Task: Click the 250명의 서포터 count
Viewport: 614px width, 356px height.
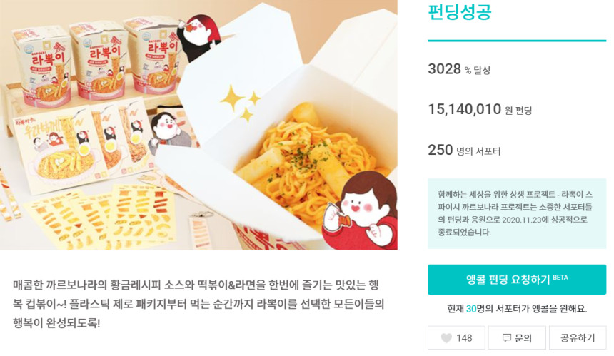Action: [x=464, y=150]
